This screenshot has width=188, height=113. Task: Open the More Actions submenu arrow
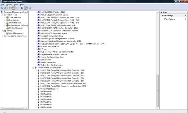[186, 19]
